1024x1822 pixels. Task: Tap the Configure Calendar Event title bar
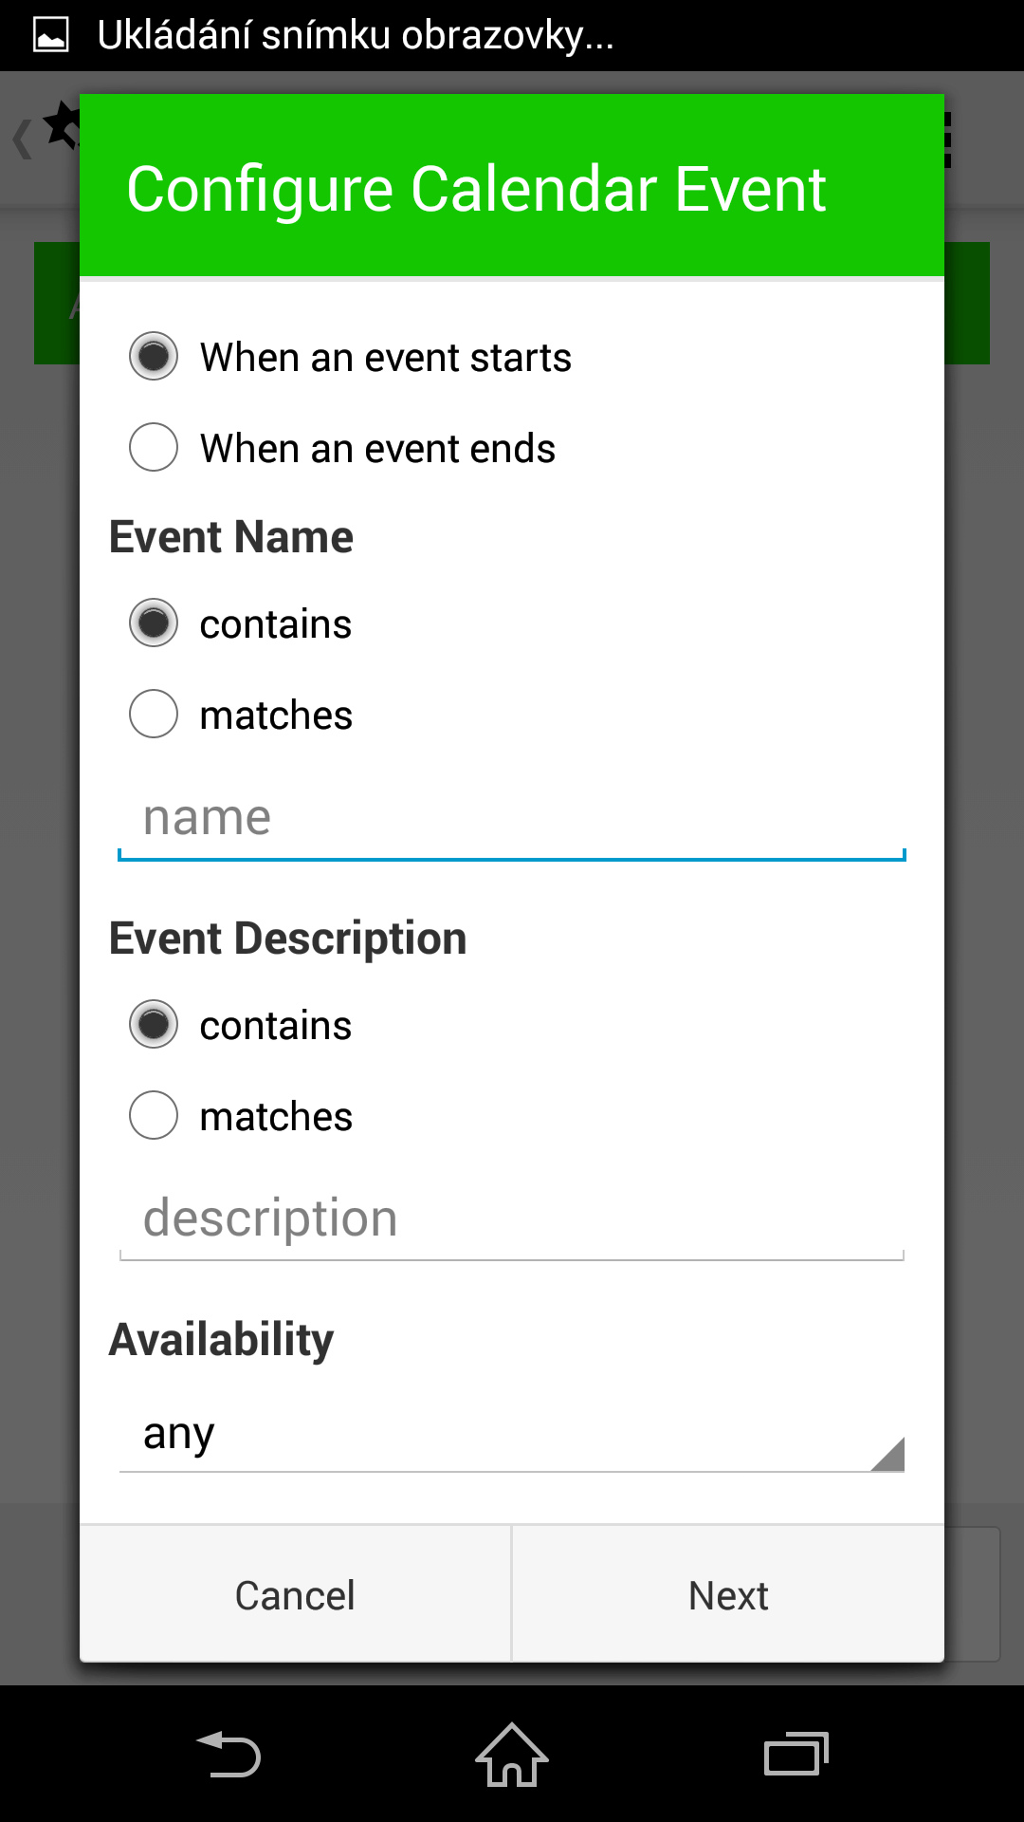pos(512,186)
